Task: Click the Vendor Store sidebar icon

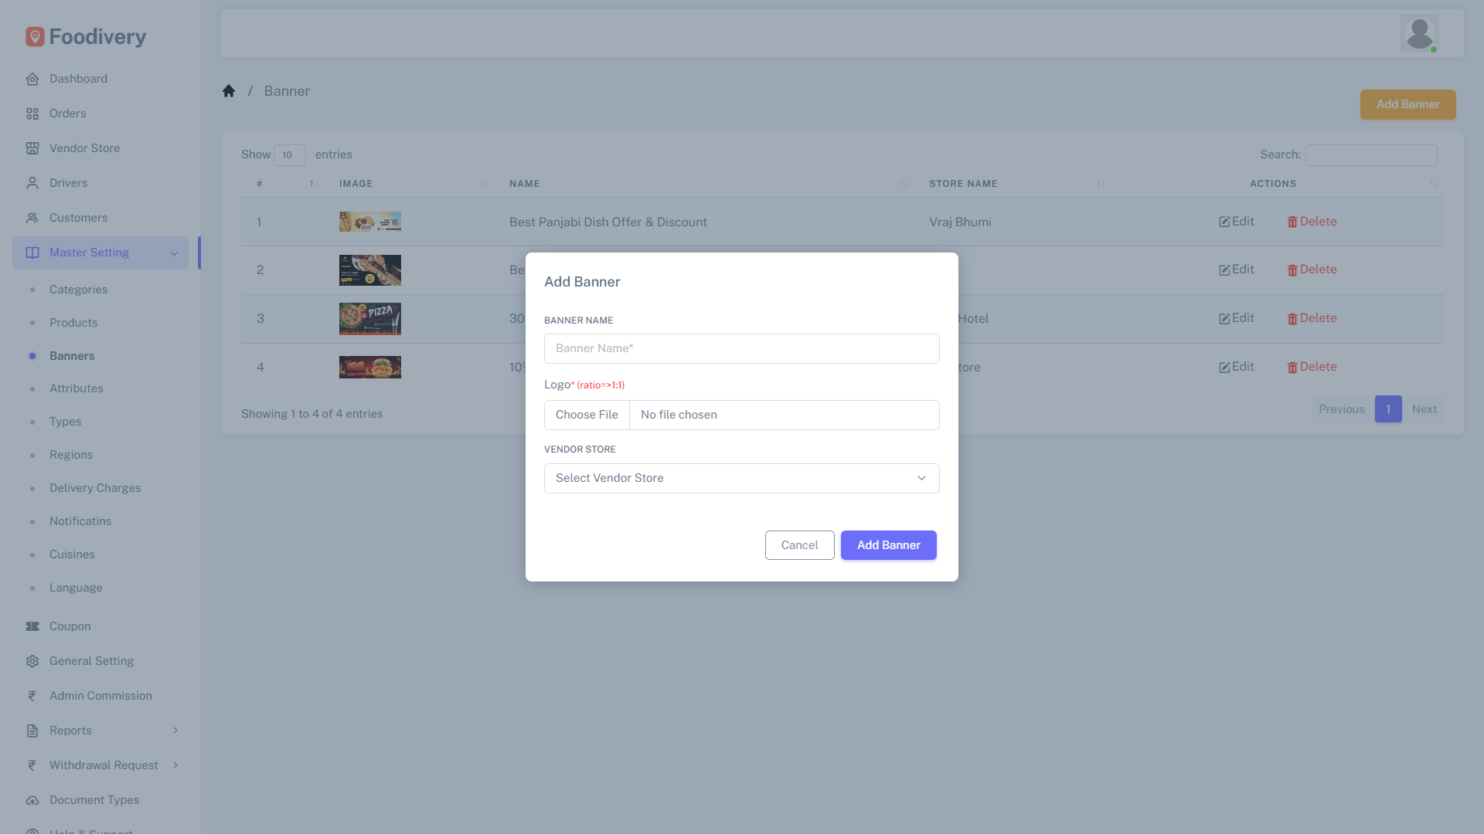Action: tap(32, 148)
